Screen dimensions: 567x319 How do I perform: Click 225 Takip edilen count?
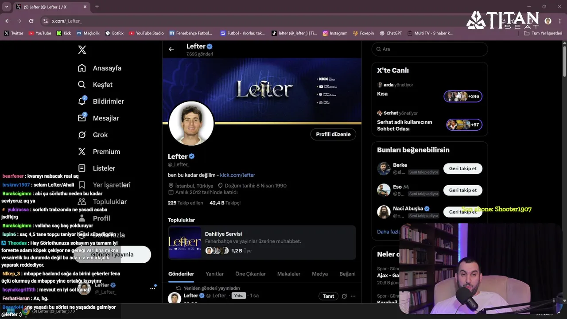[x=185, y=203]
